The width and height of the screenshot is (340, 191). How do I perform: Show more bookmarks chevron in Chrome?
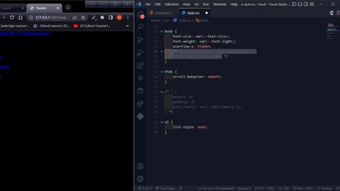pos(127,26)
